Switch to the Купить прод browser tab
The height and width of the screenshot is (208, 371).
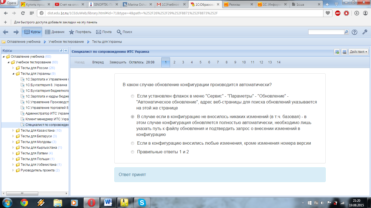[x=36, y=4]
